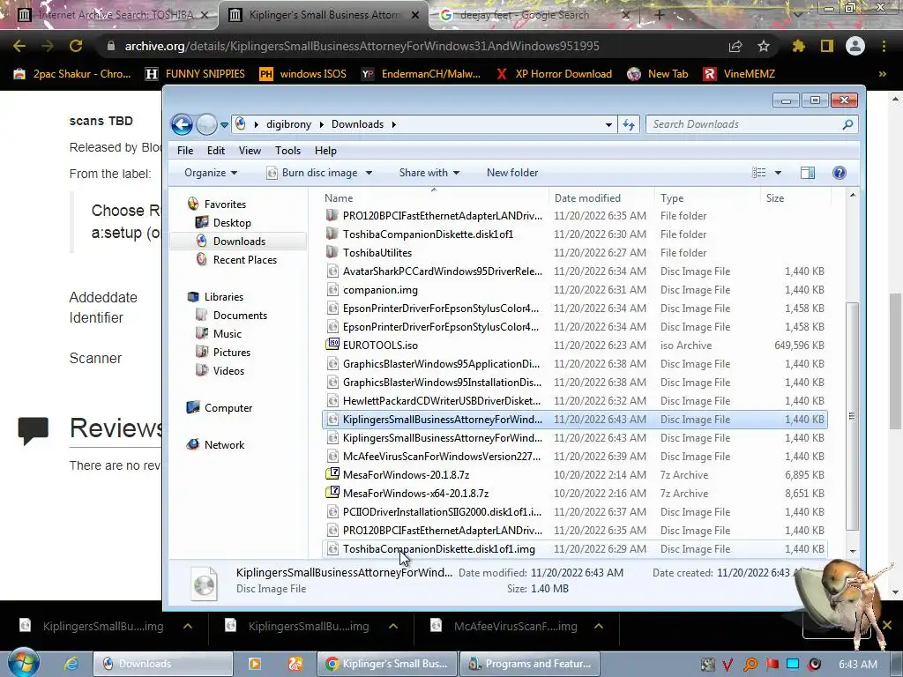Refresh the Downloads folder view
This screenshot has width=903, height=677.
628,124
